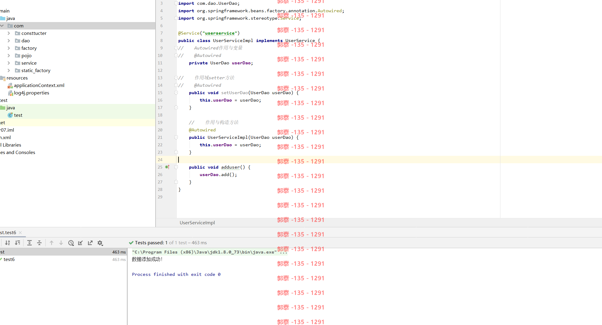
Task: Open test history clock icon
Action: 71,243
